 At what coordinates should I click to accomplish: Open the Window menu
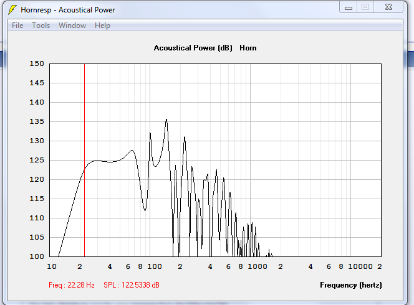tap(72, 26)
